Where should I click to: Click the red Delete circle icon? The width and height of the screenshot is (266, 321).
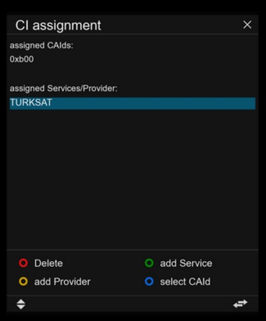[23, 263]
